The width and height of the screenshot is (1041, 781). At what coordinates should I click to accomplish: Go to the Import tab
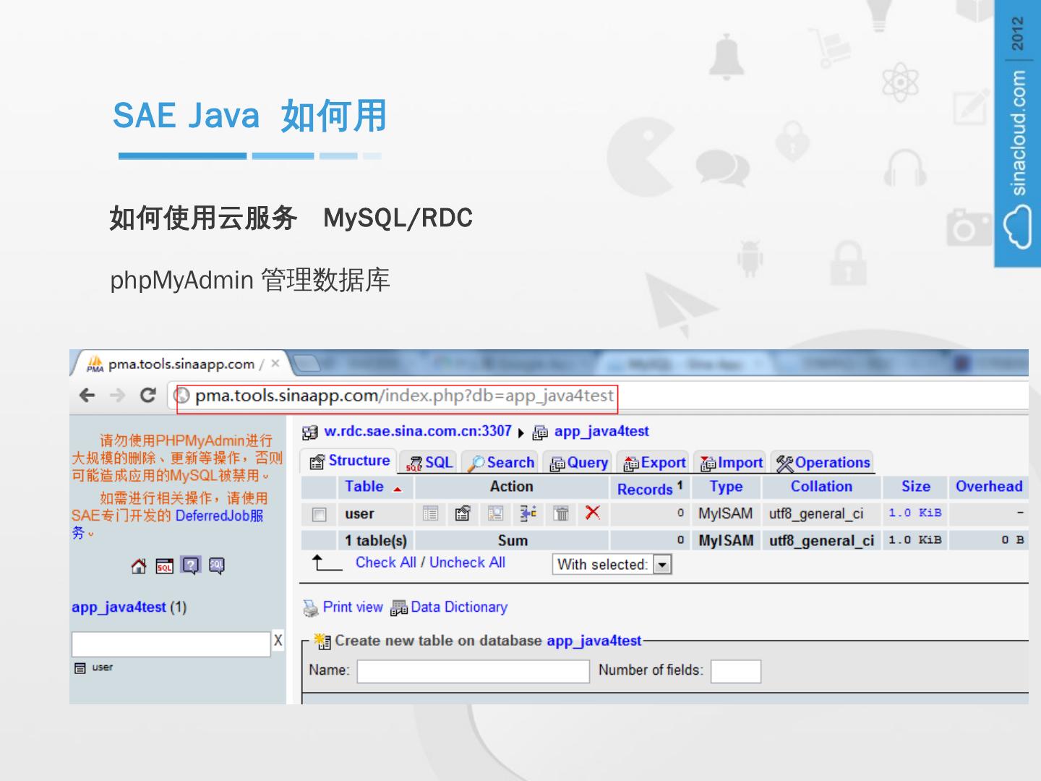click(732, 463)
